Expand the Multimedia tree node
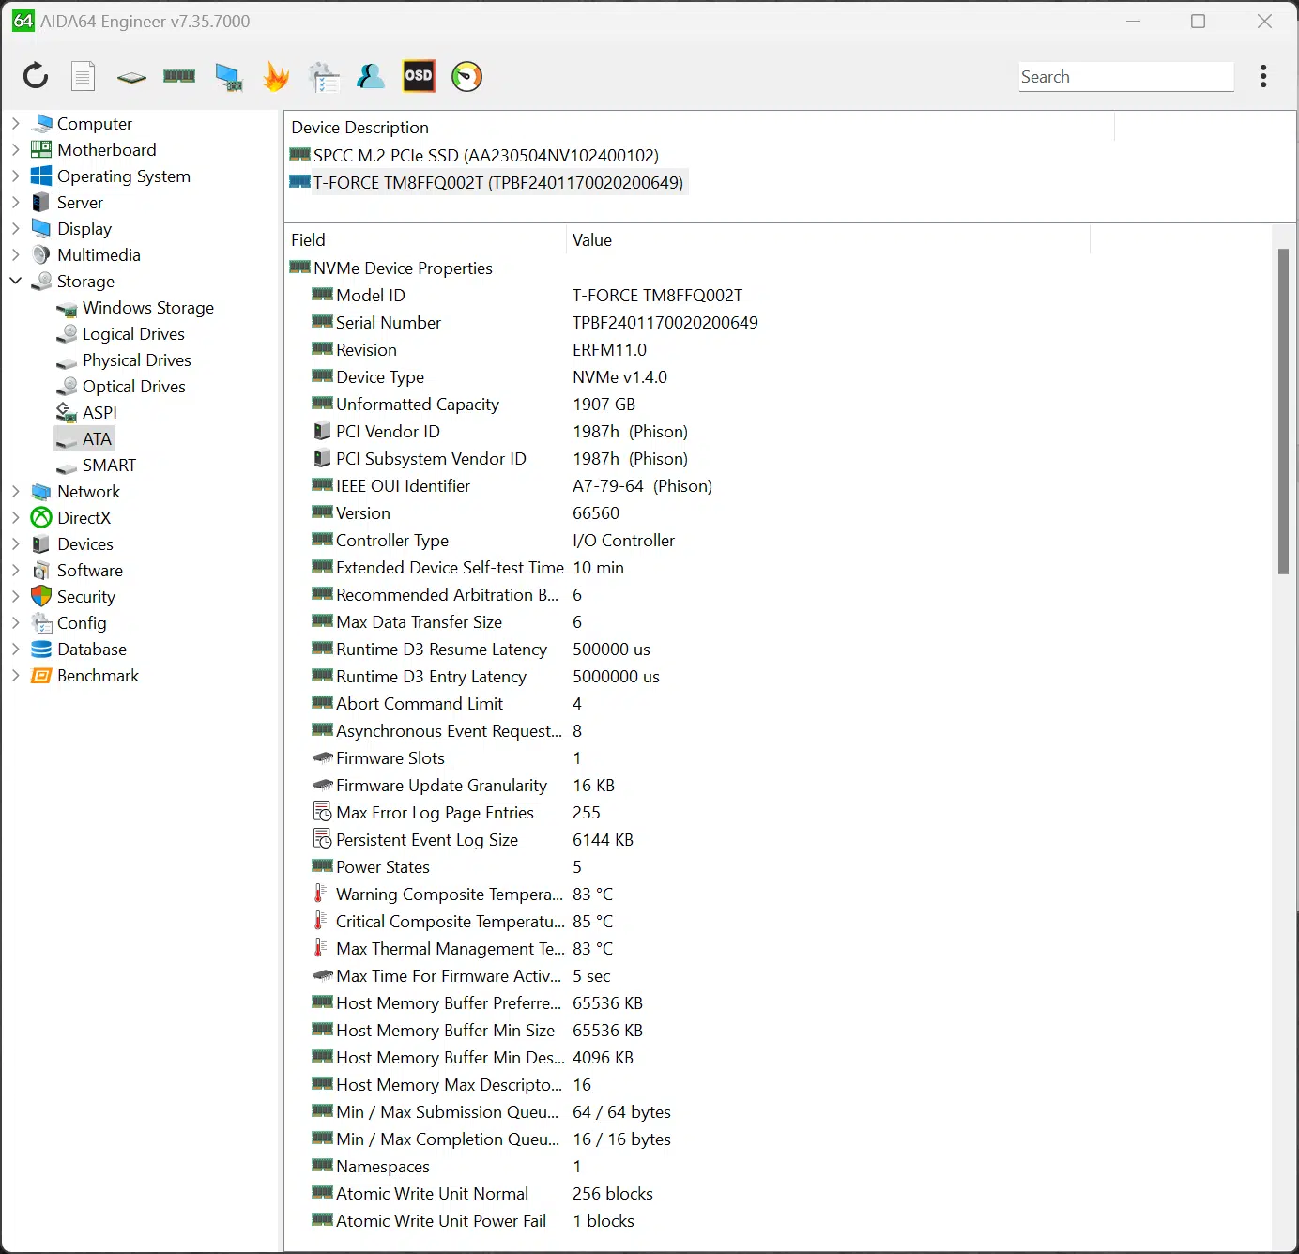This screenshot has width=1299, height=1254. 15,254
